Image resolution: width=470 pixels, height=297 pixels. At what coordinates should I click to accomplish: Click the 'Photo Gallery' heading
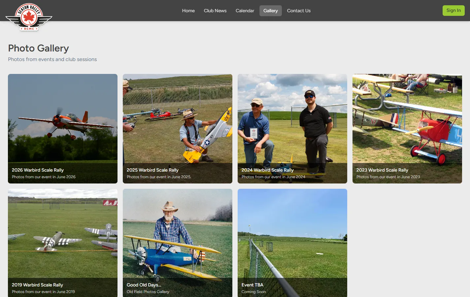coord(38,48)
